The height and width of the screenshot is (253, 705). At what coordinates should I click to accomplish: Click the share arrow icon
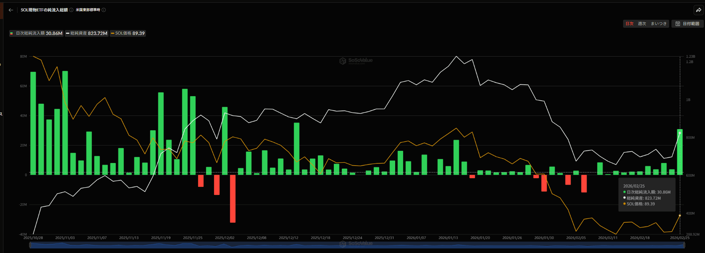[699, 10]
